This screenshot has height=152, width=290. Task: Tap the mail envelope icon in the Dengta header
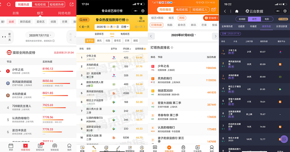click(214, 9)
